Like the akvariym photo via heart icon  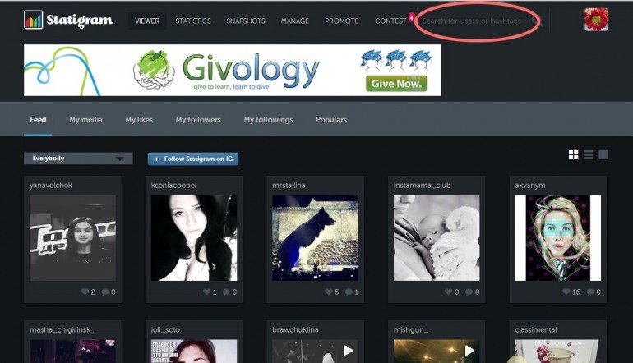[x=568, y=292]
